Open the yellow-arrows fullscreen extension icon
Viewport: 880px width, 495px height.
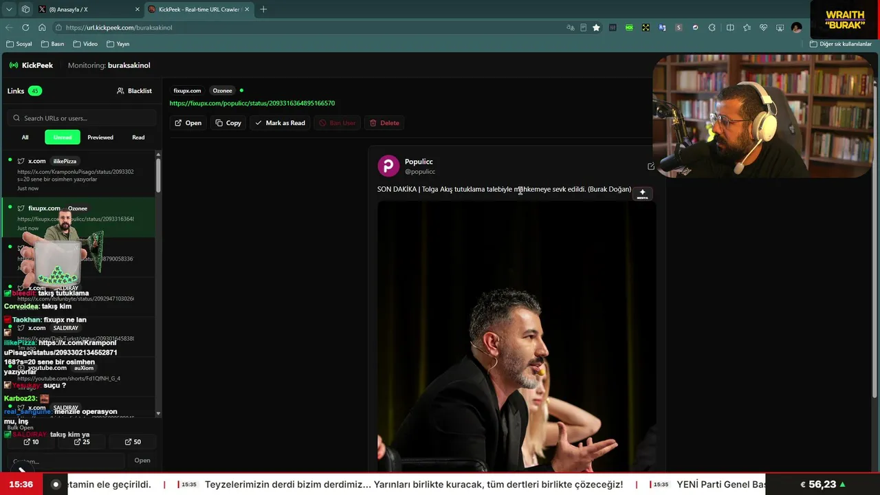click(x=646, y=27)
